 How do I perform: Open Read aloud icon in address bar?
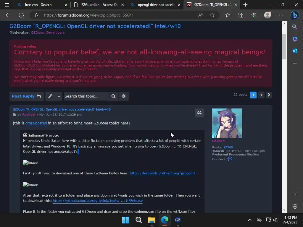200,15
